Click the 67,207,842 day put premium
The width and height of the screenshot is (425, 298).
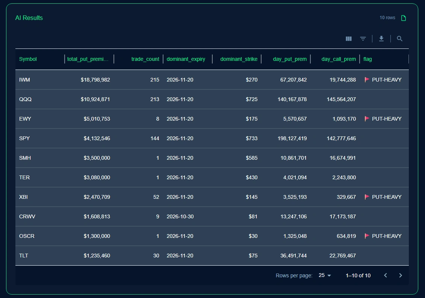[x=293, y=80]
